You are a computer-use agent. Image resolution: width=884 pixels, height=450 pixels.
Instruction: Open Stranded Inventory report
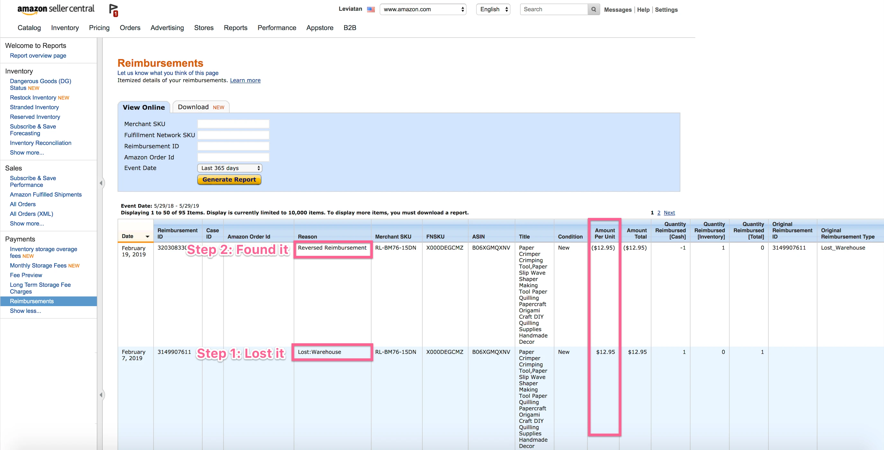click(x=34, y=107)
